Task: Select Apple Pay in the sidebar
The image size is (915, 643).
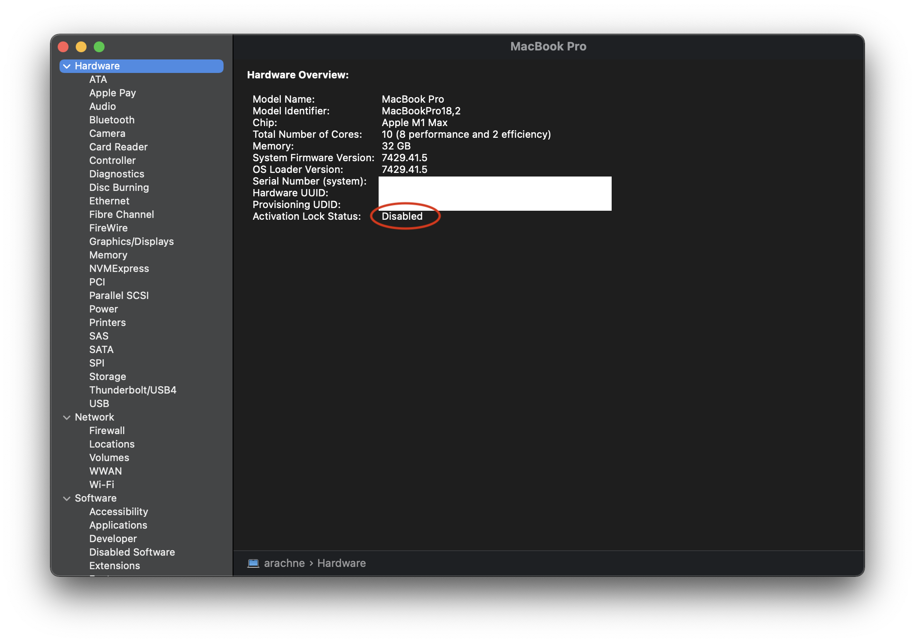Action: [112, 93]
